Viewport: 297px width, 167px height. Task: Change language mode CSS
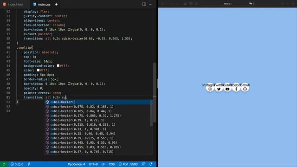(x=111, y=164)
